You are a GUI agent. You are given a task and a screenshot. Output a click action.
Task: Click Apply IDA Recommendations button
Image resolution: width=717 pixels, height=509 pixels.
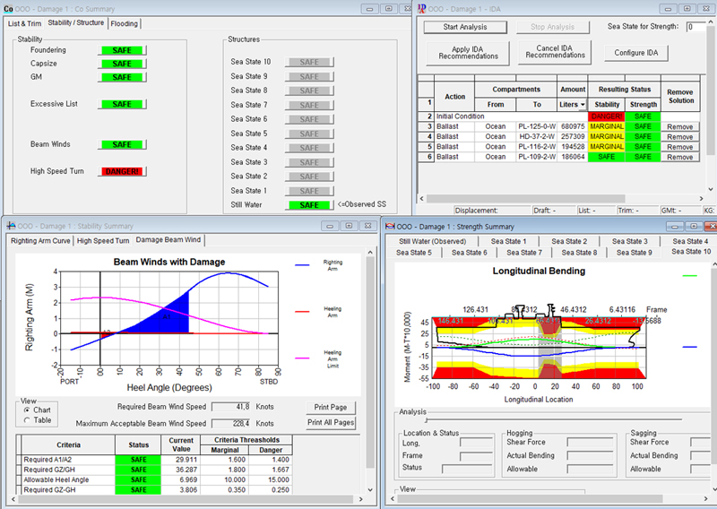pos(468,51)
